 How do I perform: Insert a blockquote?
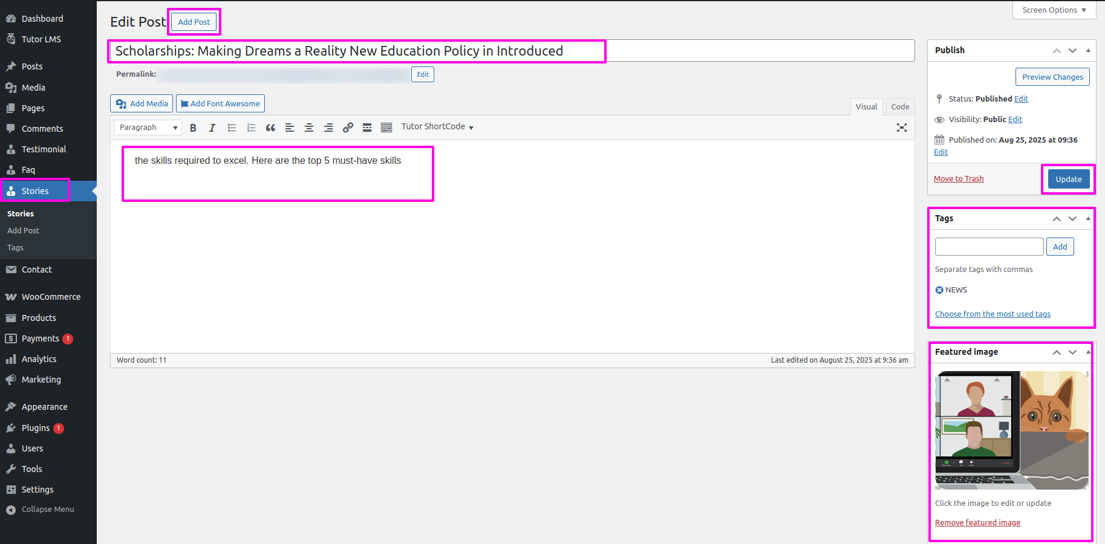(270, 128)
